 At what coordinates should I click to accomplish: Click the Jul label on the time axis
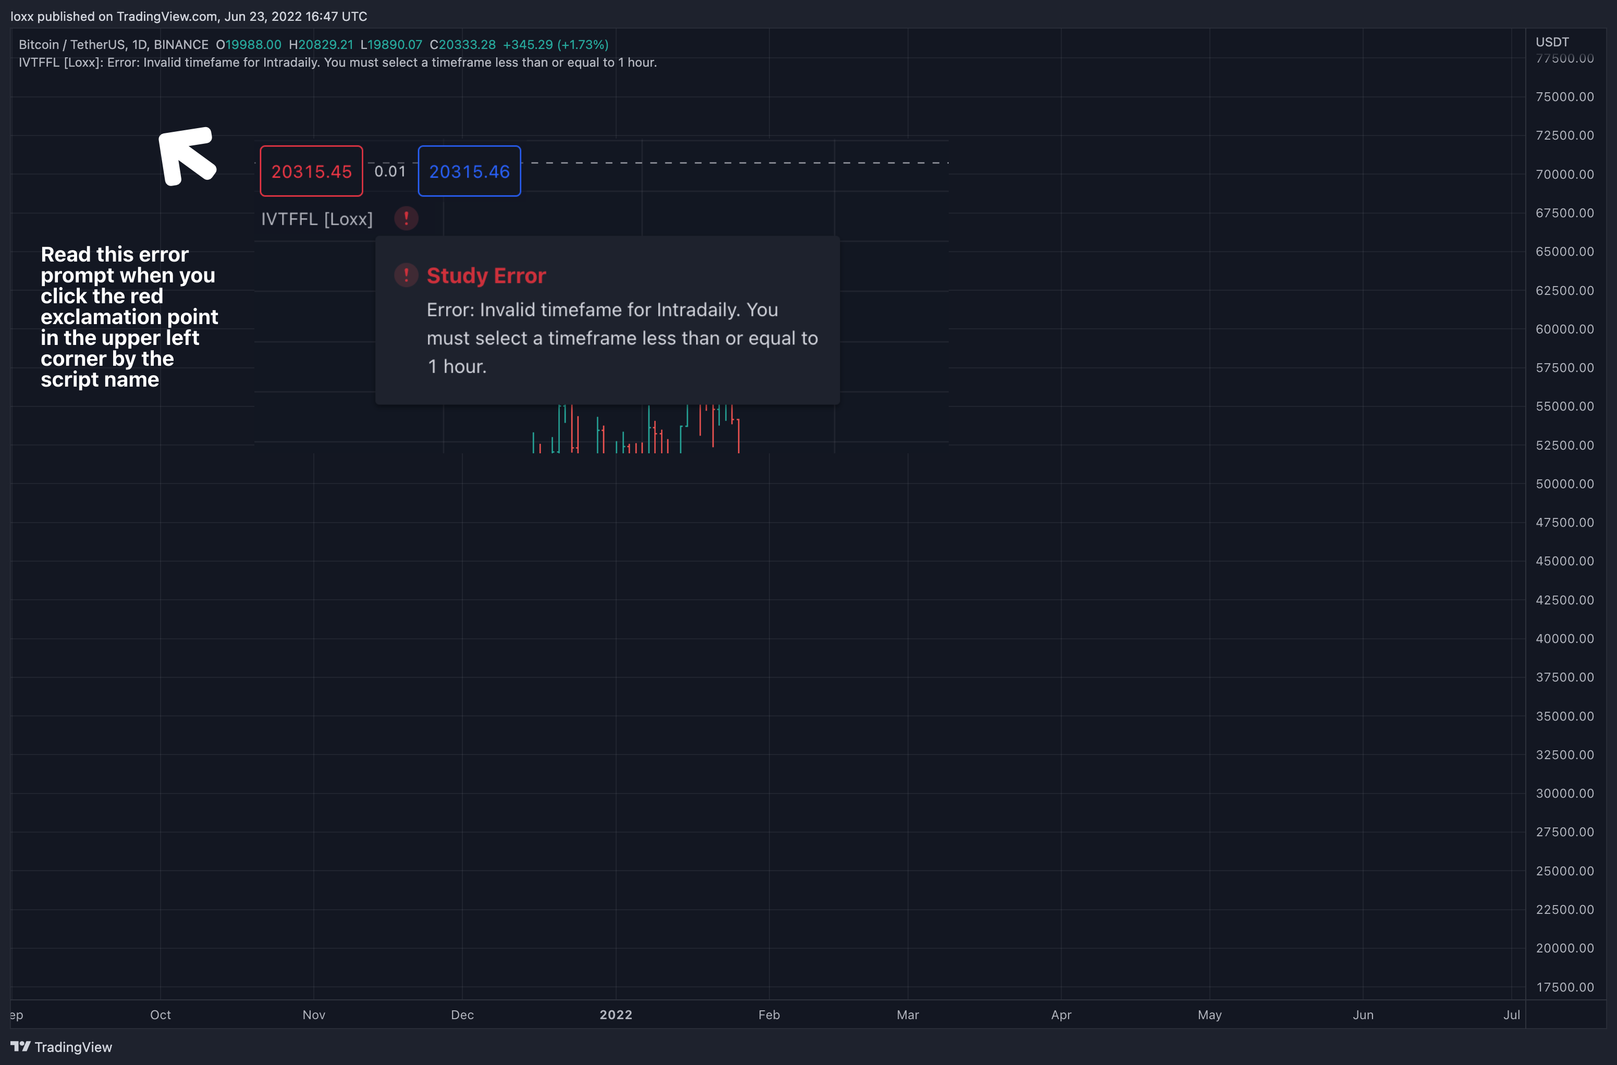(1512, 1015)
